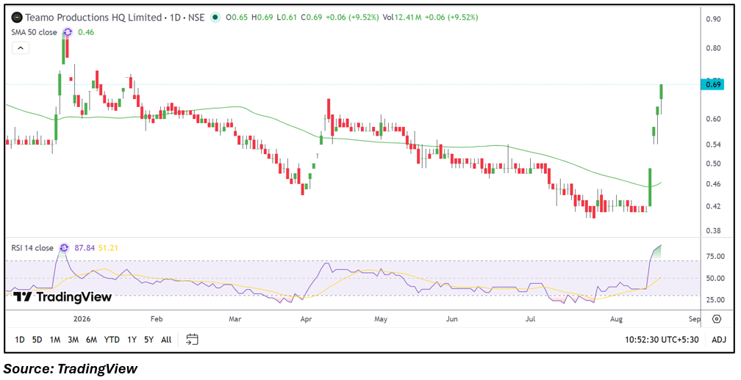The width and height of the screenshot is (741, 380).
Task: Click the 0.38 price axis label
Action: click(712, 231)
